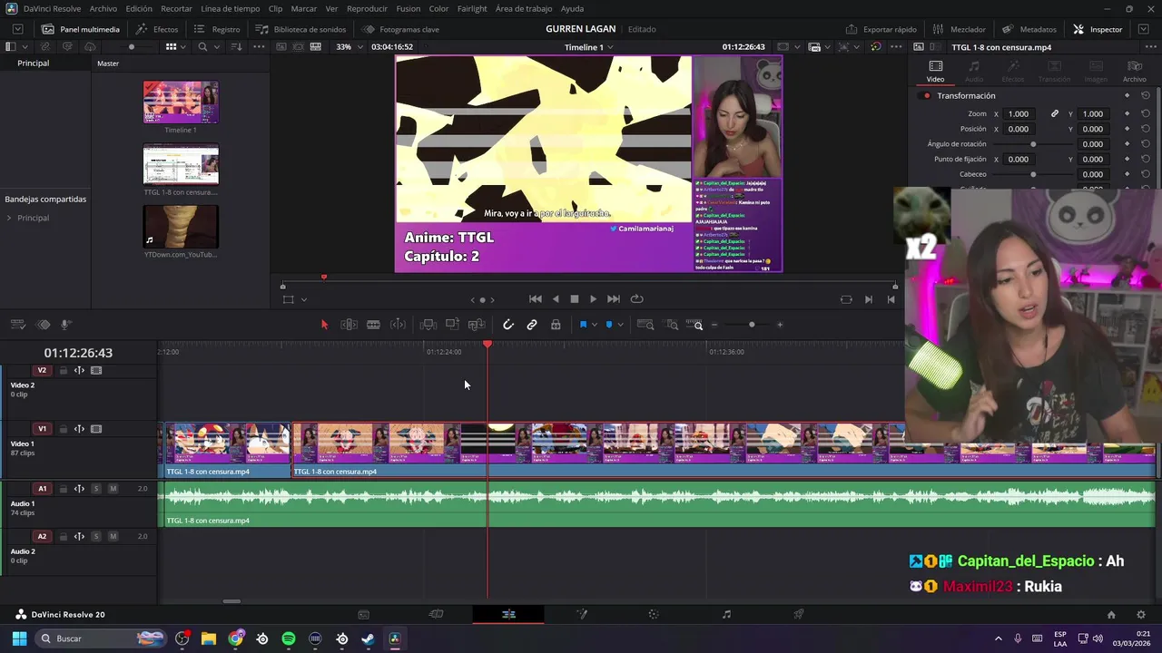Click Zoom X value field

pyautogui.click(x=1019, y=114)
